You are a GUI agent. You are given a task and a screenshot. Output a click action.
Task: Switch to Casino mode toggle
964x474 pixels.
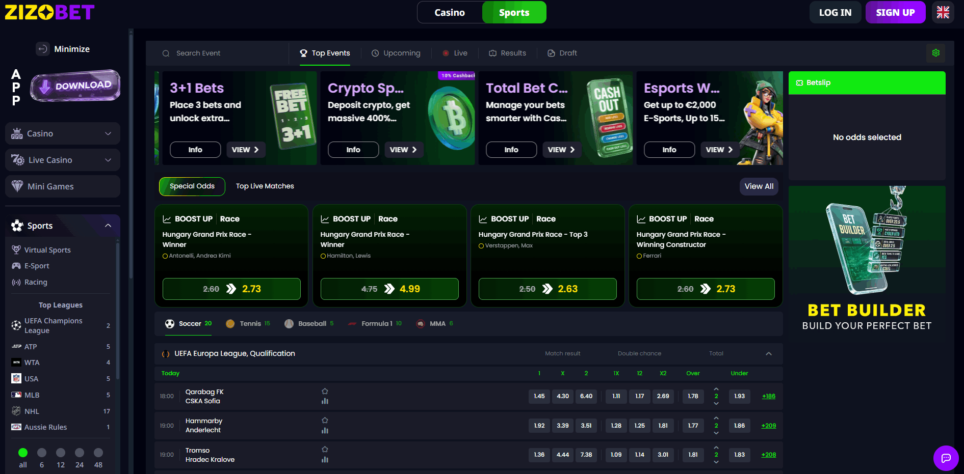click(x=450, y=12)
